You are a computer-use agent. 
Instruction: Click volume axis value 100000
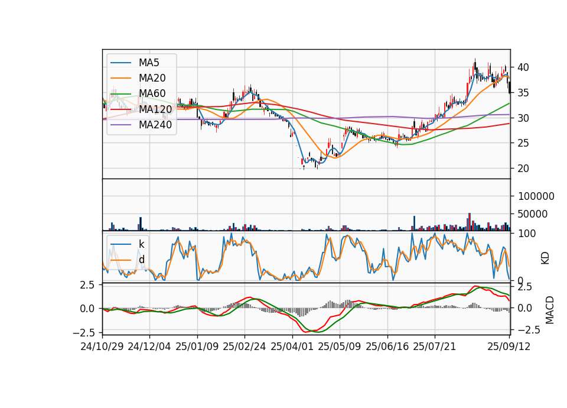536,196
